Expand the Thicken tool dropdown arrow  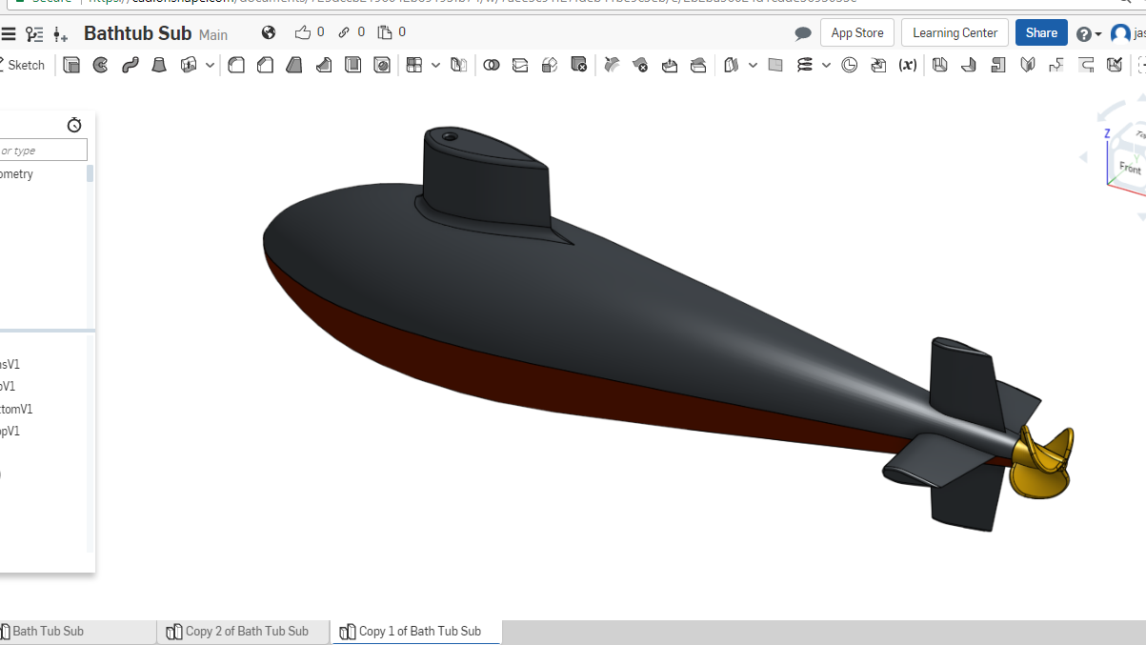pyautogui.click(x=209, y=66)
